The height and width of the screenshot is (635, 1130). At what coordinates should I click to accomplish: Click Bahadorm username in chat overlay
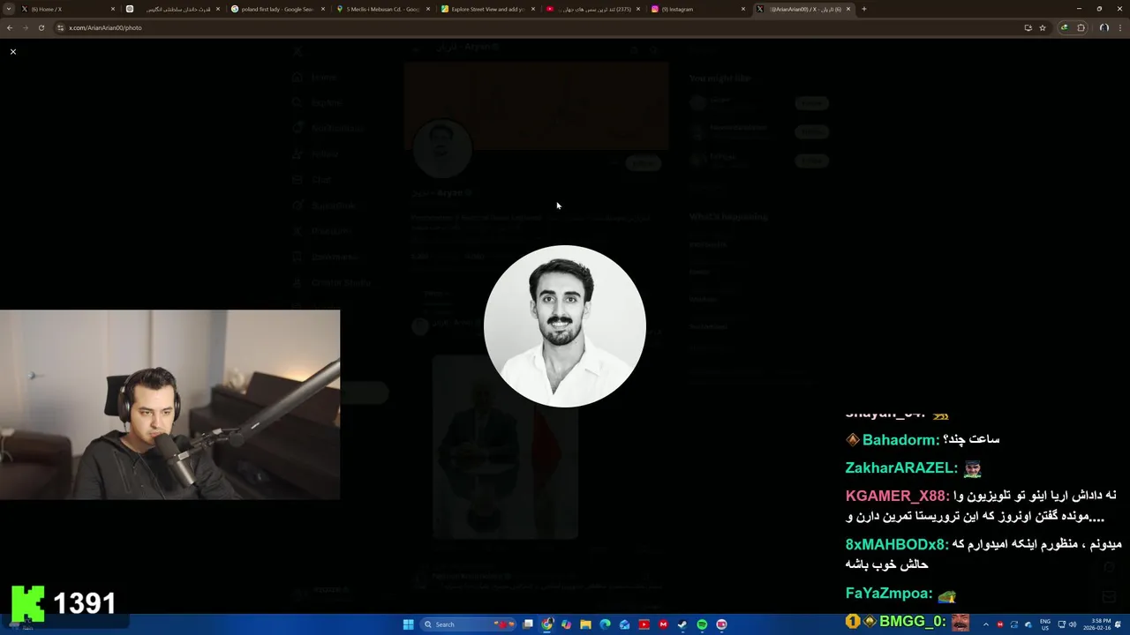(900, 439)
